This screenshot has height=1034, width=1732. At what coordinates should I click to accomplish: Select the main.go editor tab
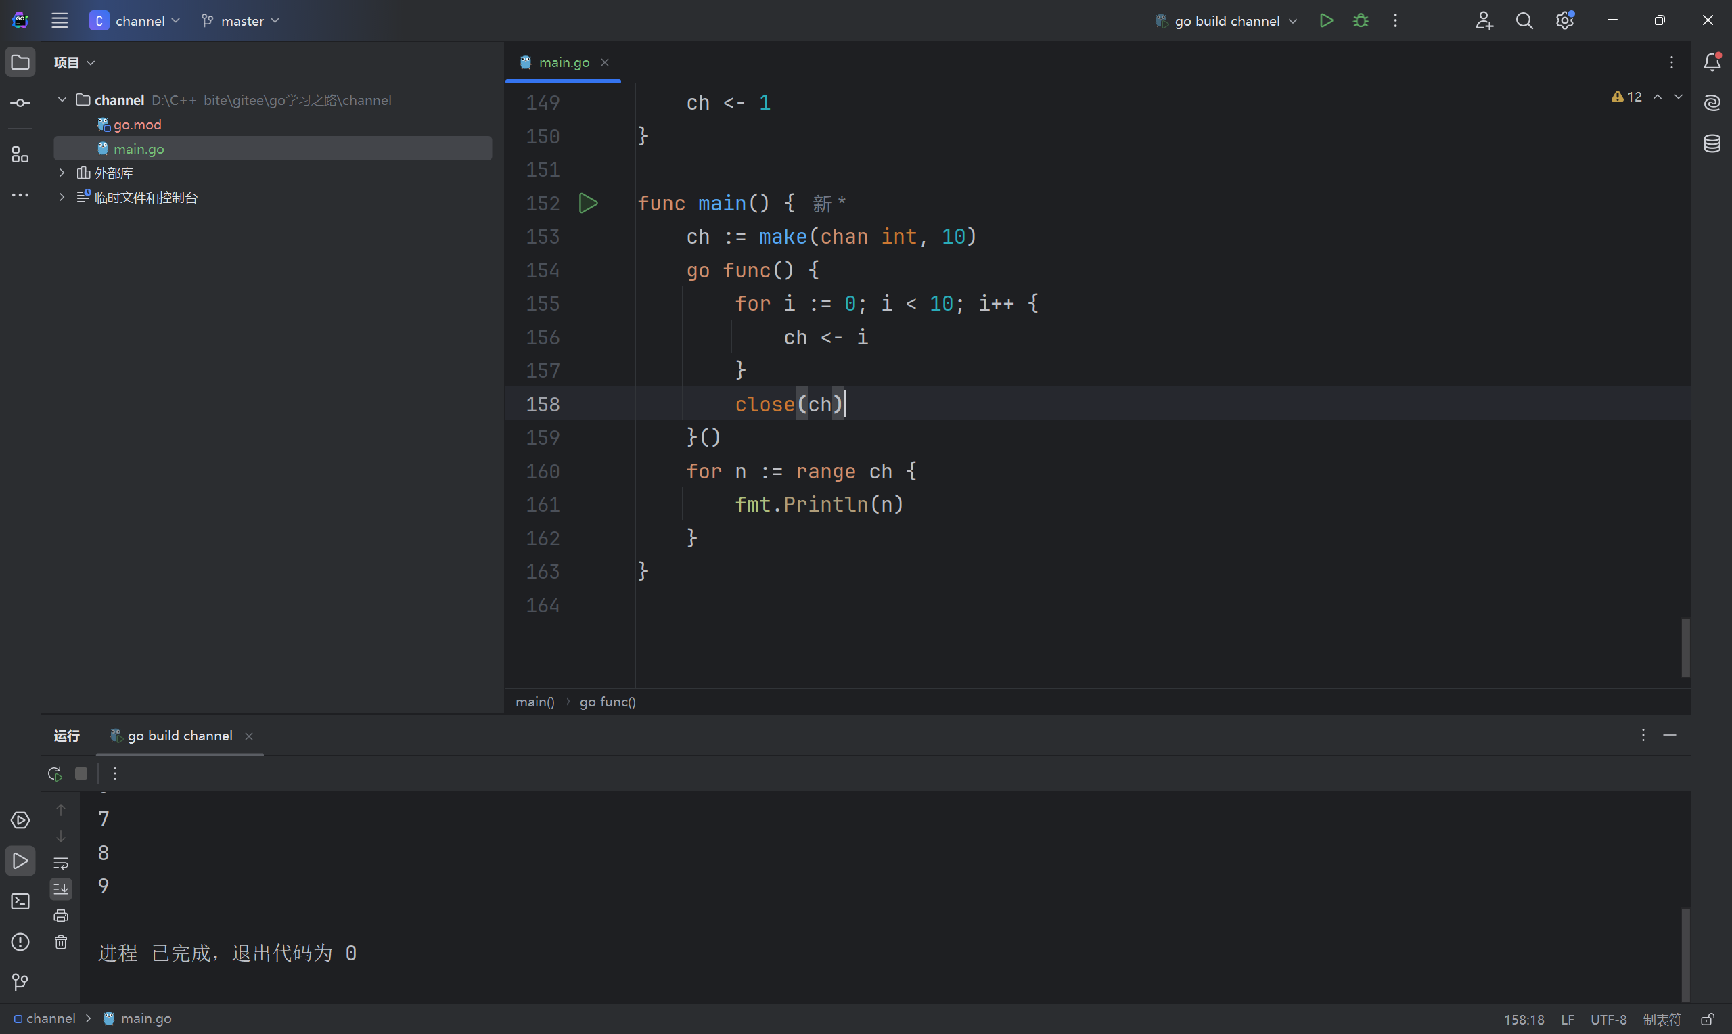pos(564,62)
